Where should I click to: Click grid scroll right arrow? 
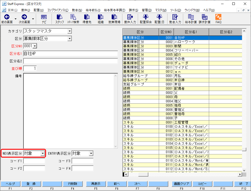[x=240, y=174]
